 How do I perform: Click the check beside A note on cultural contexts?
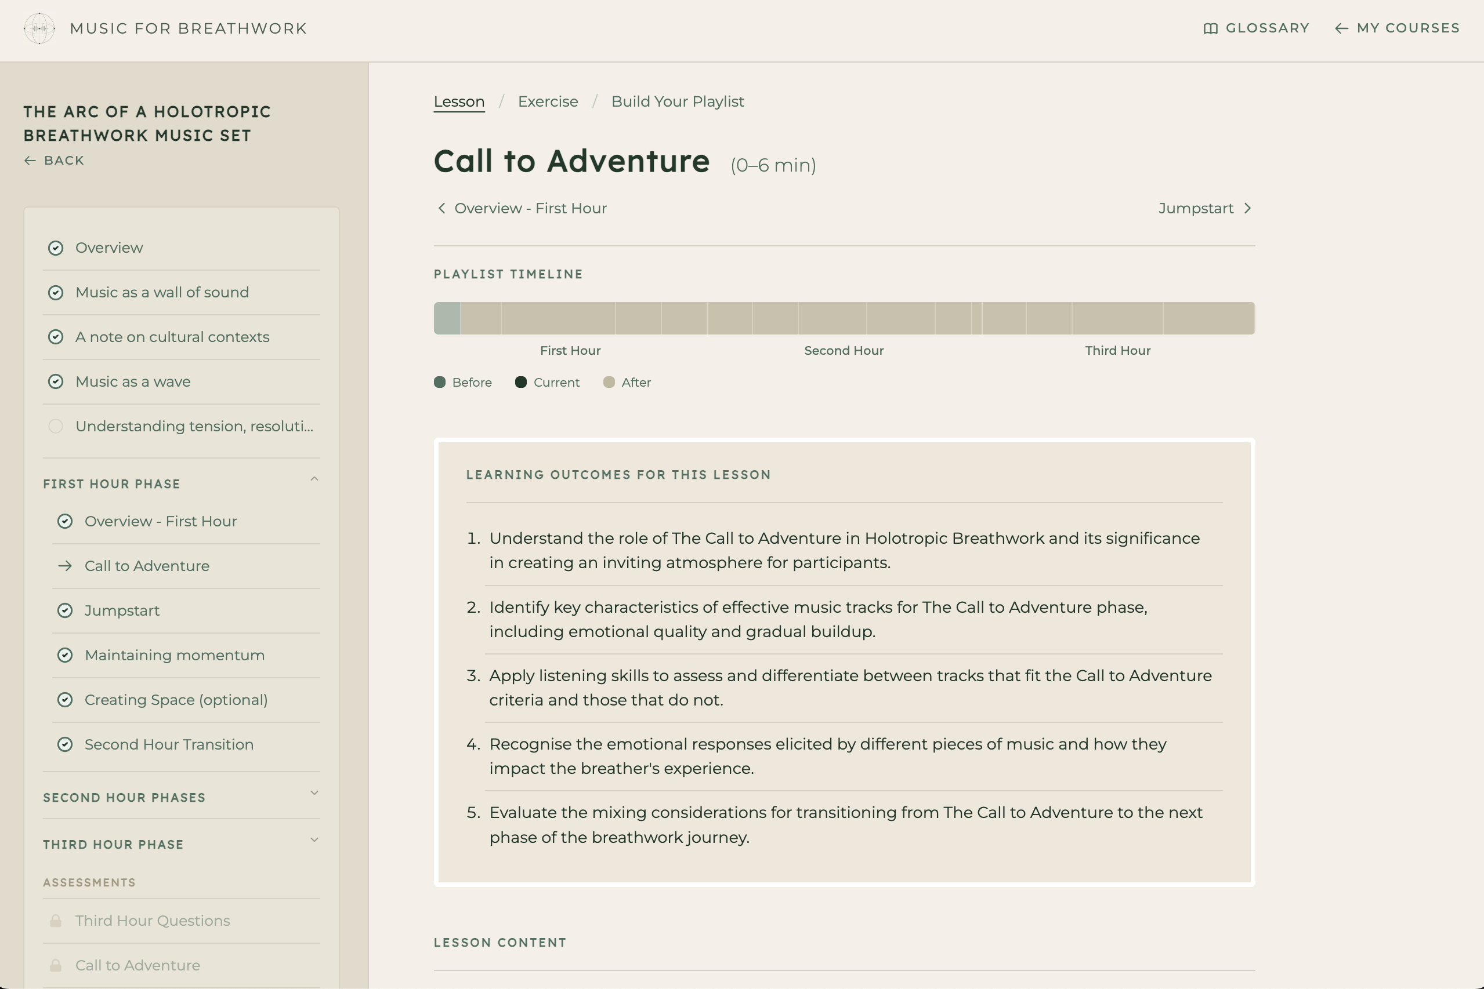click(56, 337)
